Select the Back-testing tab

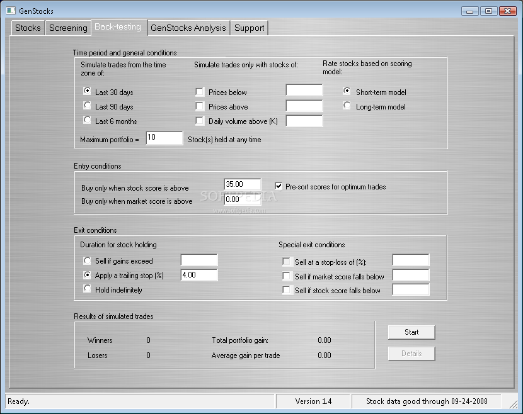(x=118, y=26)
